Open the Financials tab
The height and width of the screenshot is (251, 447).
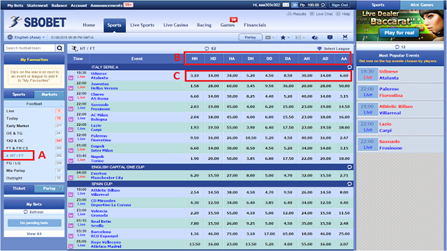click(255, 25)
